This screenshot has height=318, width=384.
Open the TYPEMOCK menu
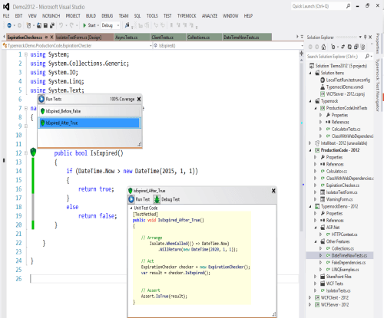[x=187, y=16]
